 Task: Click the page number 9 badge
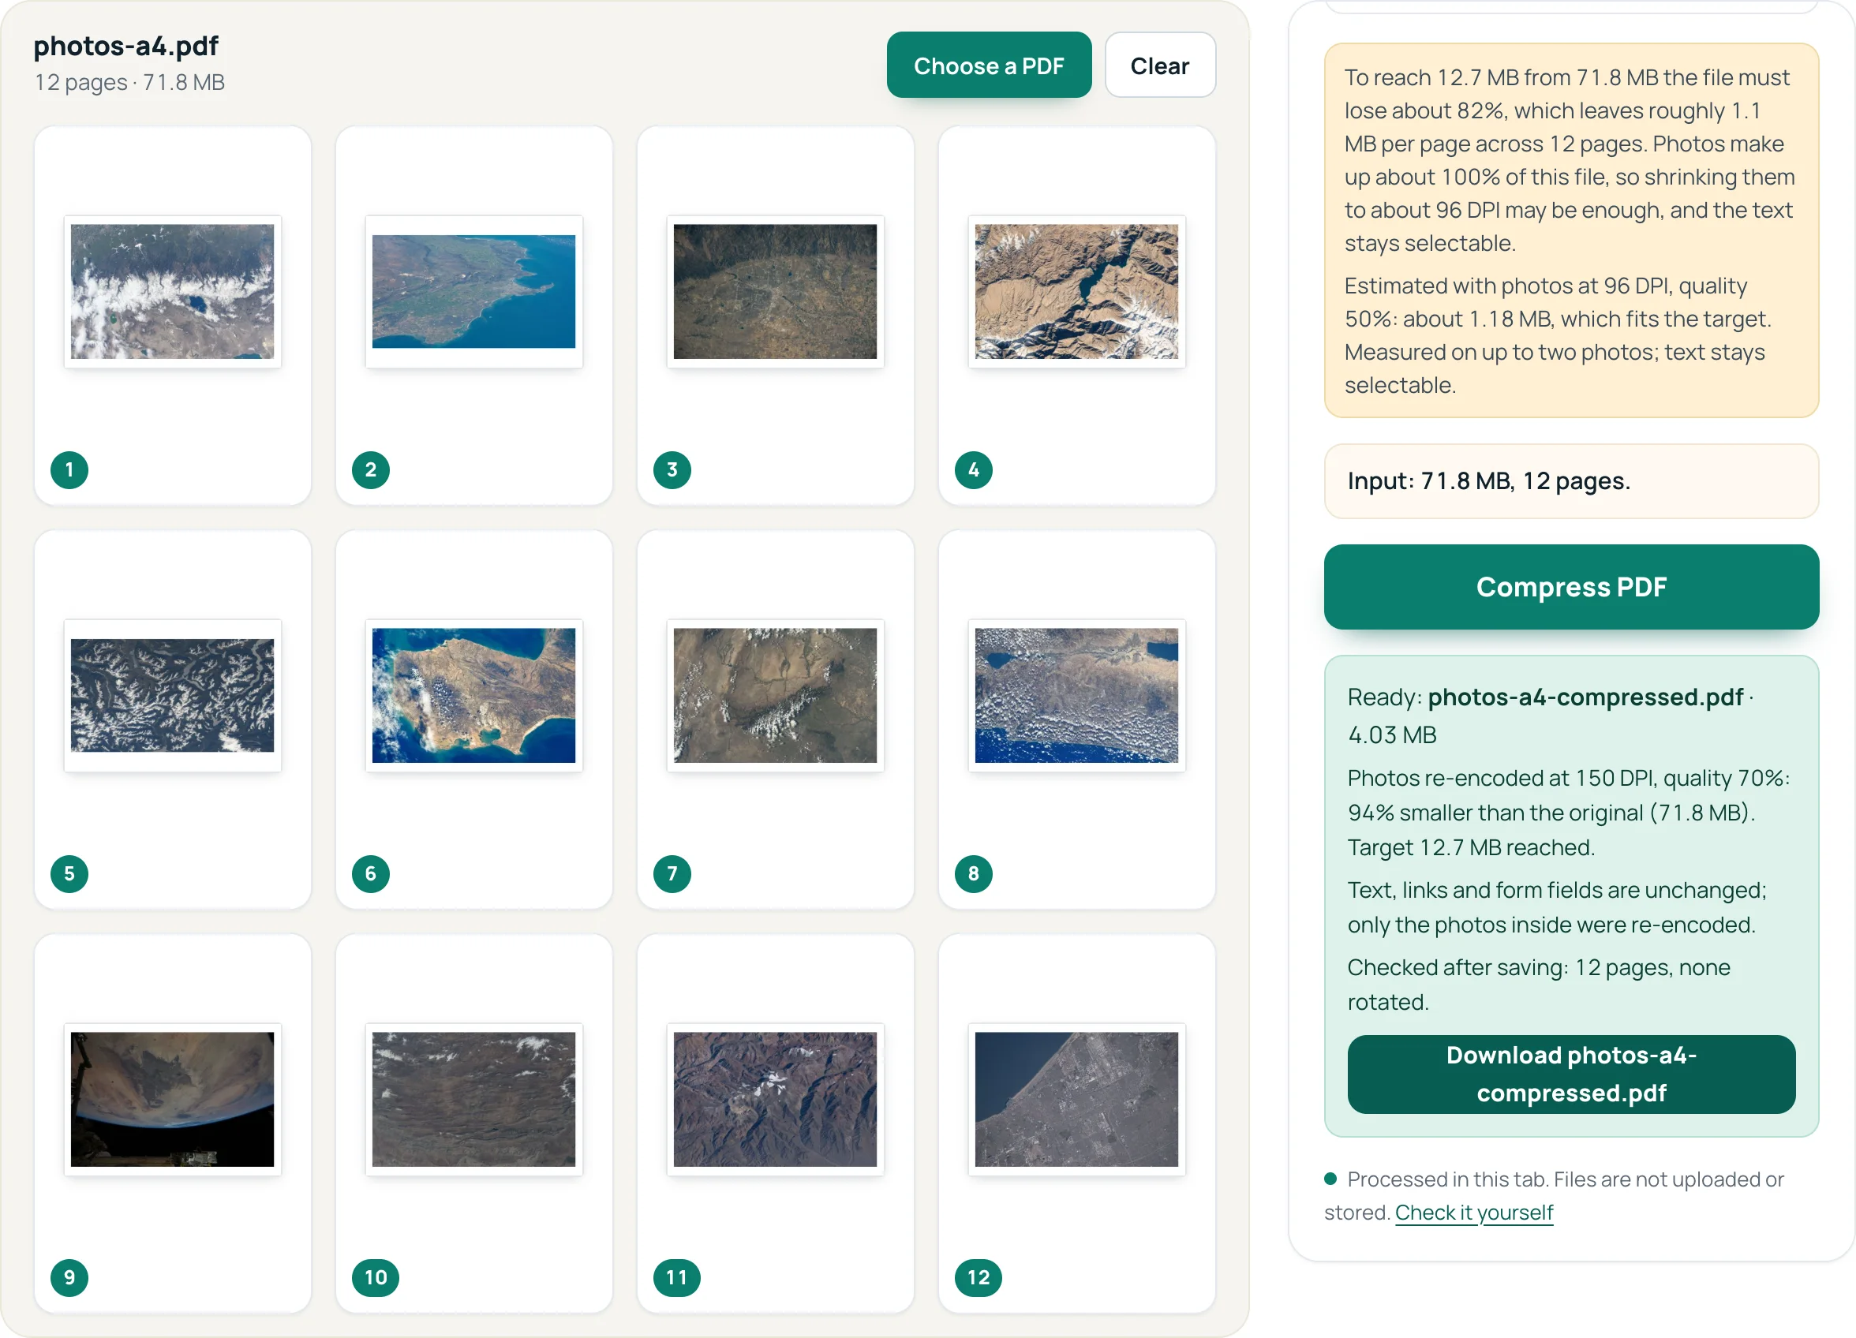[x=69, y=1276]
